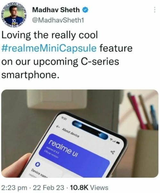Tap the About device title
The image size is (160, 193).
71,133
